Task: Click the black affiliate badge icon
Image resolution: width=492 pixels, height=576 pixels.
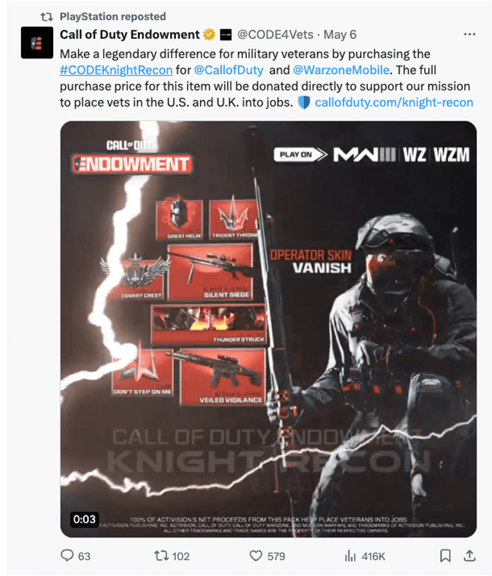Action: coord(225,35)
